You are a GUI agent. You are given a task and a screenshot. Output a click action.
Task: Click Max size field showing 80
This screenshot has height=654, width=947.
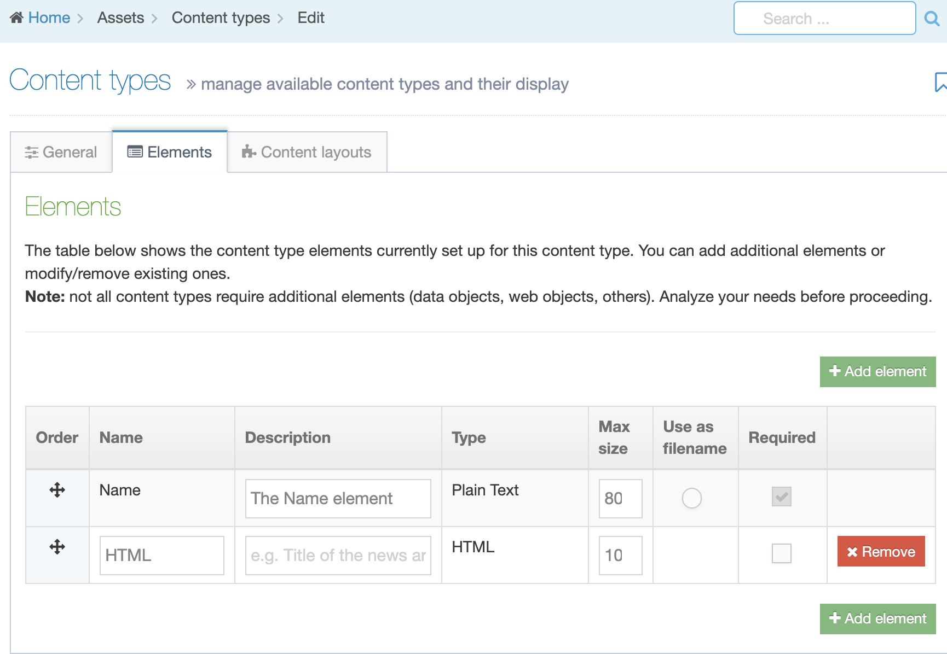620,499
